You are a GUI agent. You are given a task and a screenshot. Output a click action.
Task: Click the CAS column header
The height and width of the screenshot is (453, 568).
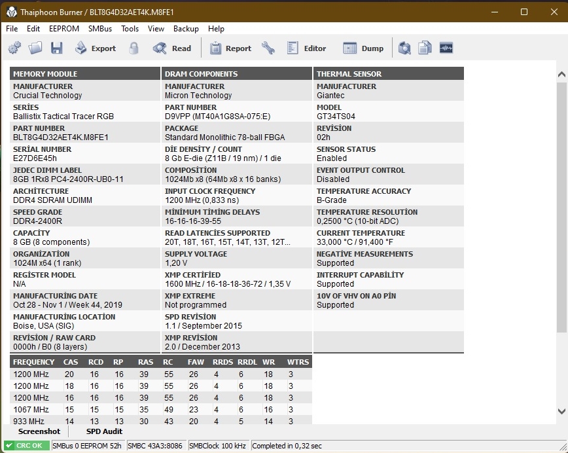tap(71, 361)
